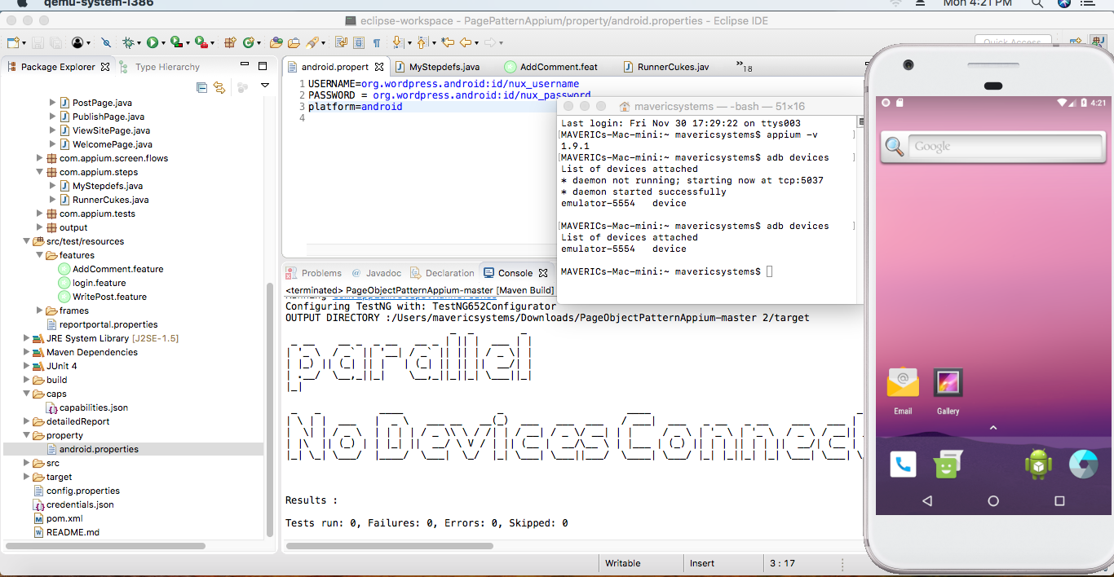The image size is (1114, 577).
Task: Close the Console view tab
Action: point(544,273)
